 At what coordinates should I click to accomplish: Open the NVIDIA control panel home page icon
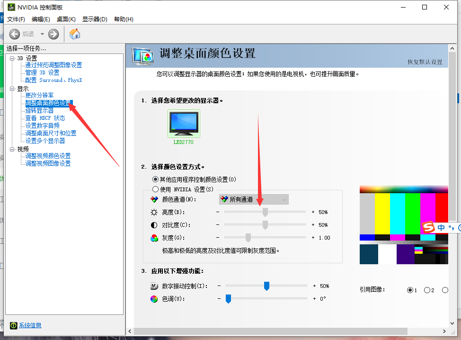pos(74,34)
